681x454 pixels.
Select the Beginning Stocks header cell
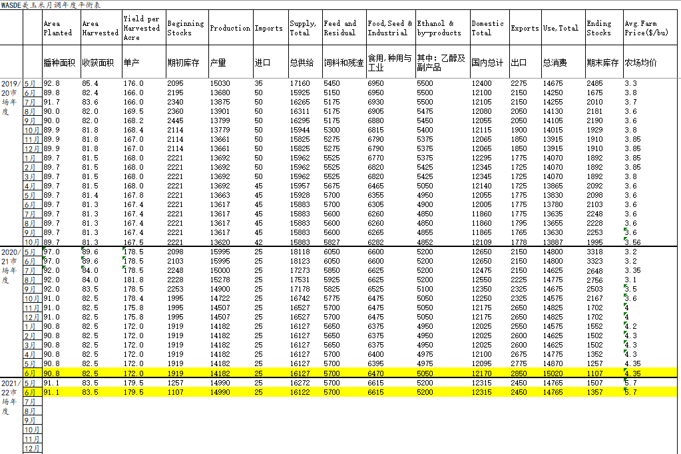(x=186, y=28)
